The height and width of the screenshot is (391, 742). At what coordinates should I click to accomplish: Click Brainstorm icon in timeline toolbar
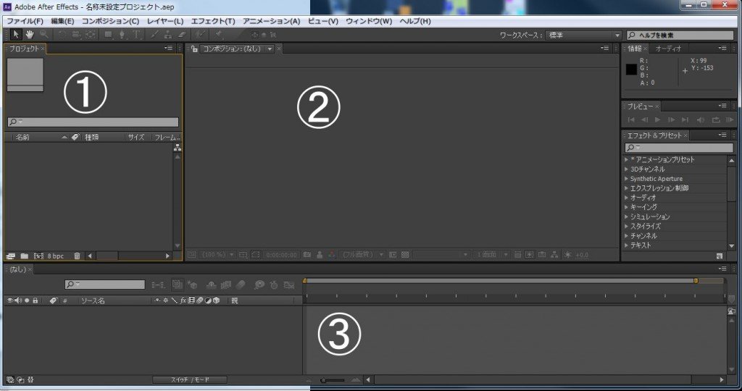[259, 285]
